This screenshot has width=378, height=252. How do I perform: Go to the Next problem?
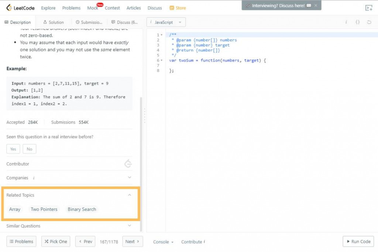(x=133, y=241)
